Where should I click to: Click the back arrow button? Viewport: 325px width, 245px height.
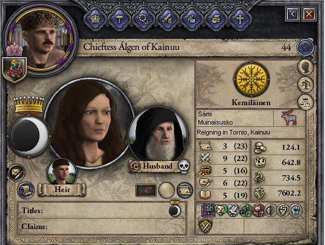click(293, 14)
